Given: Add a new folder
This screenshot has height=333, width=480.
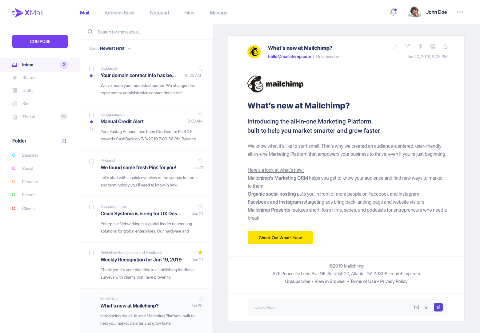Looking at the screenshot, I should tap(64, 141).
